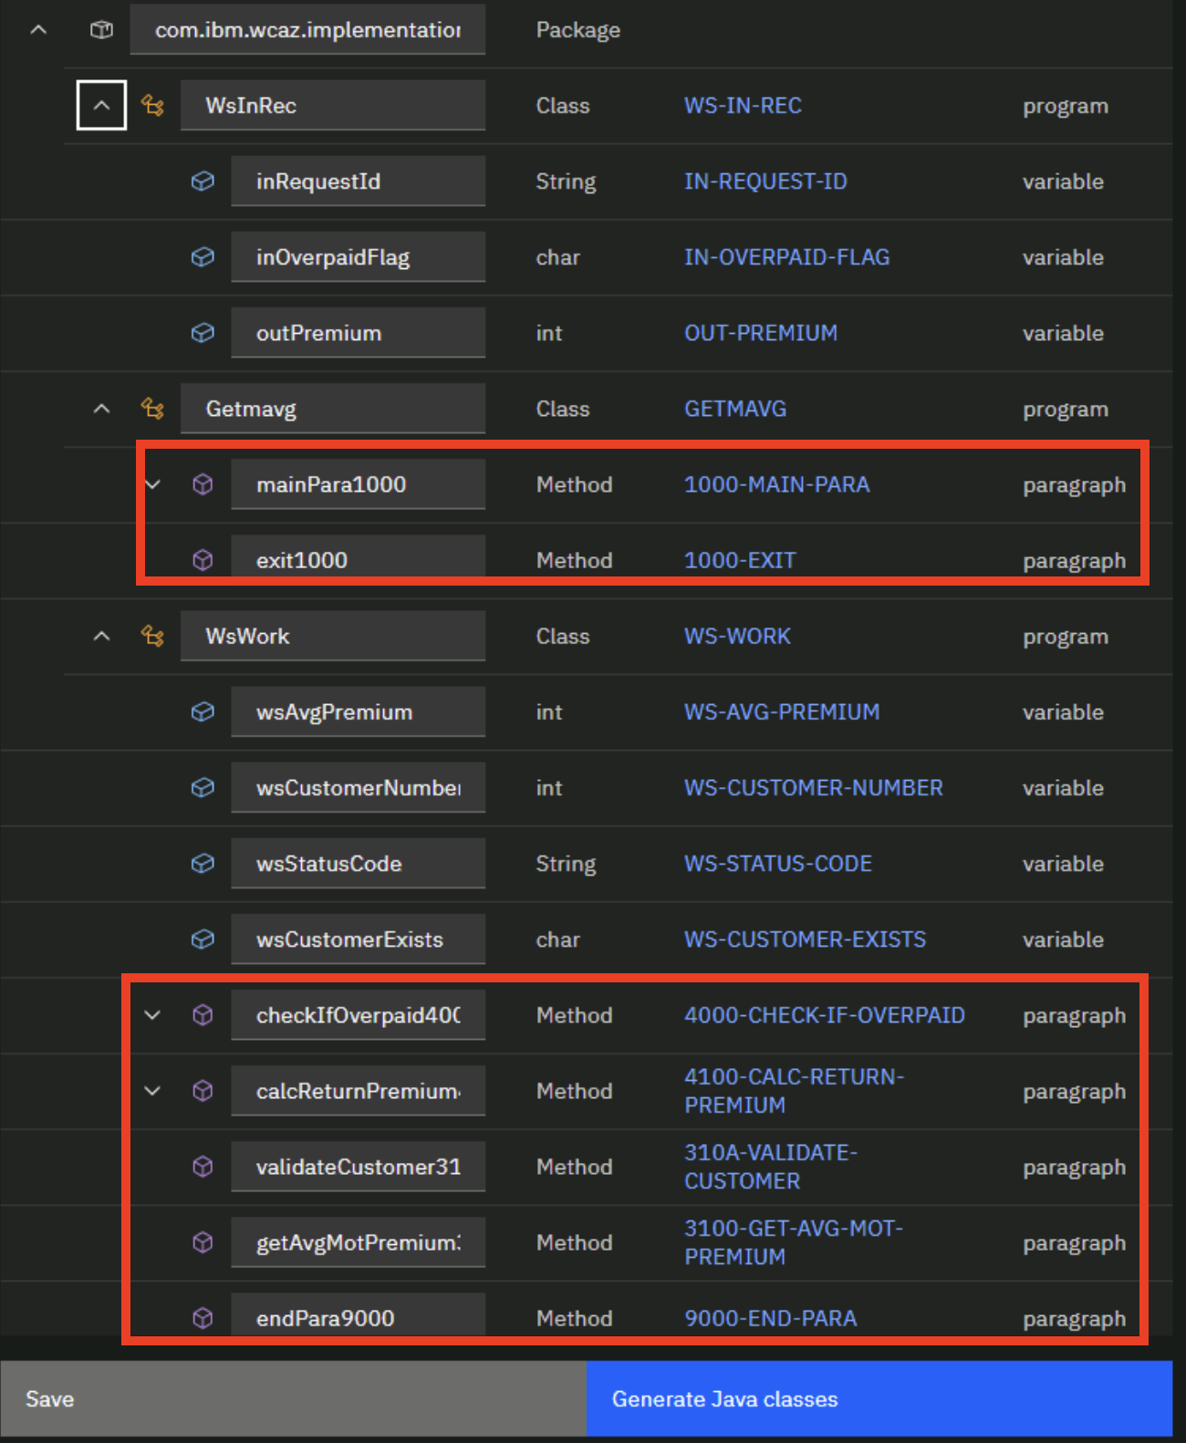Collapse the Getmavg class node
Viewport: 1186px width, 1443px height.
click(x=101, y=409)
